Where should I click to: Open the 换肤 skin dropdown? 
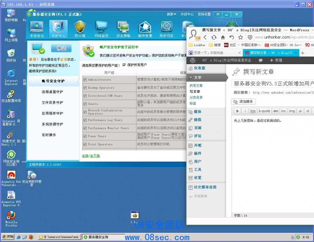pos(172,14)
